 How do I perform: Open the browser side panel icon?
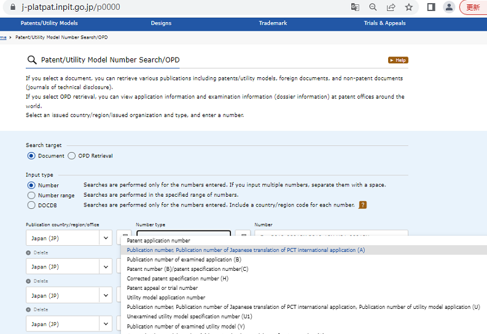431,7
